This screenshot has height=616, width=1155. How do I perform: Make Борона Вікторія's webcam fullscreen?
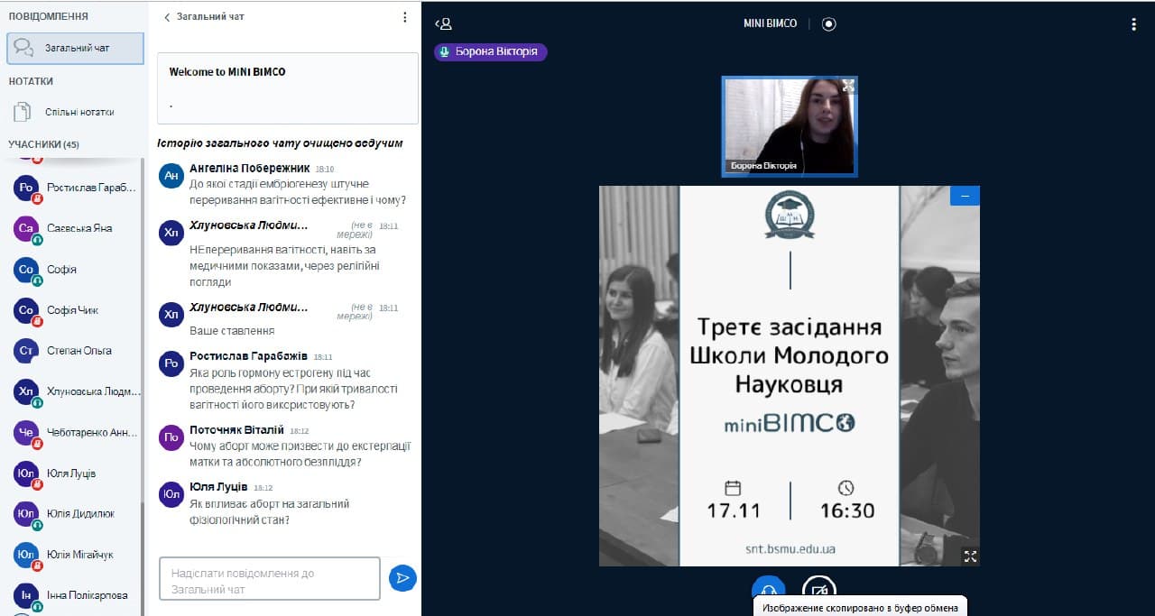[847, 86]
